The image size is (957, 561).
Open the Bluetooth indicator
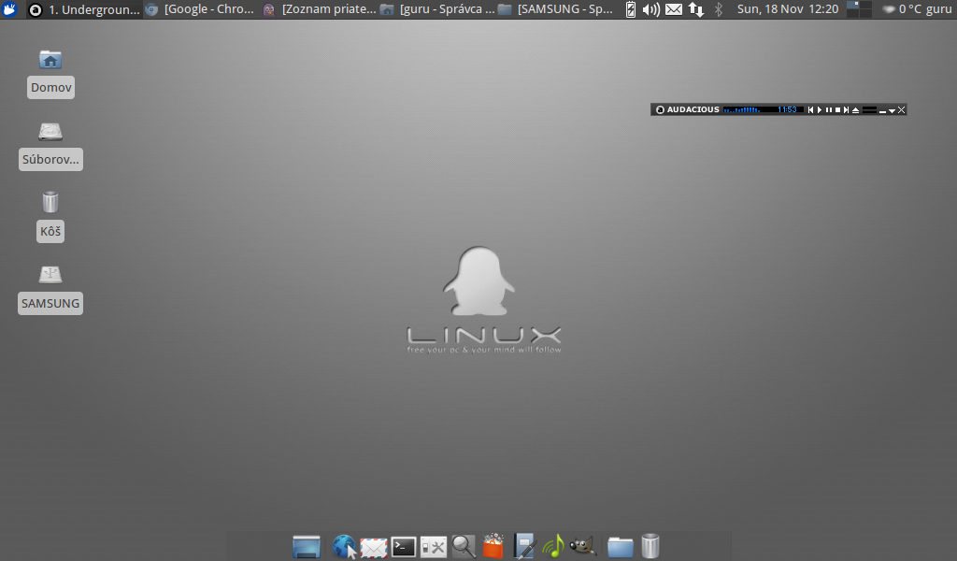719,9
